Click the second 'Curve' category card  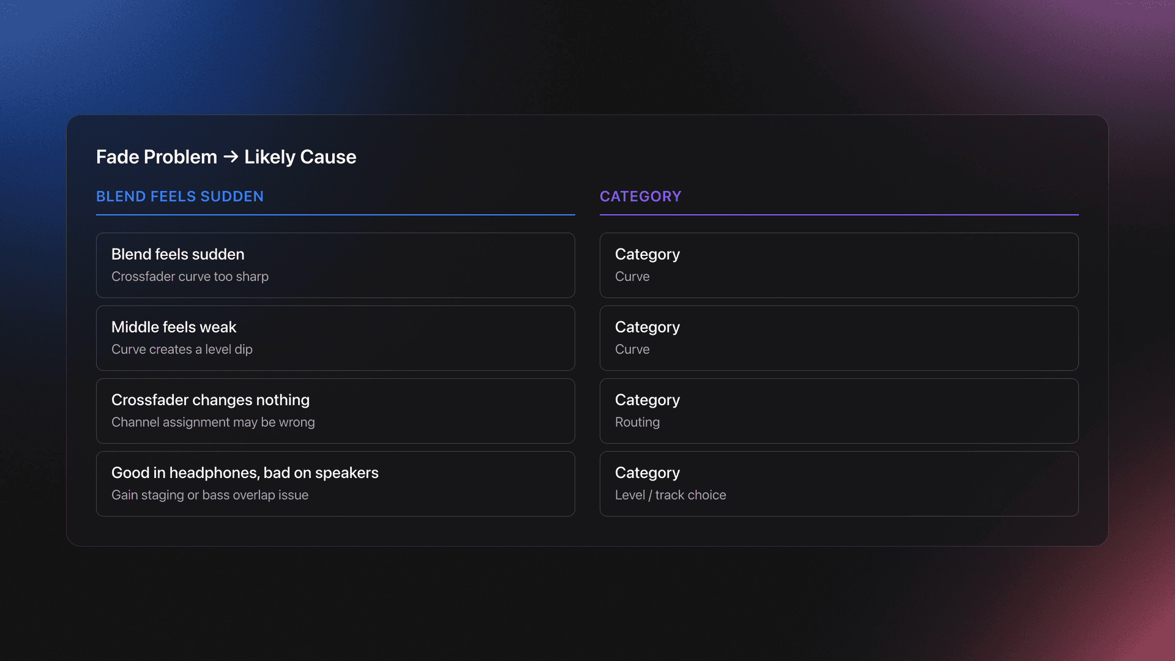(839, 338)
